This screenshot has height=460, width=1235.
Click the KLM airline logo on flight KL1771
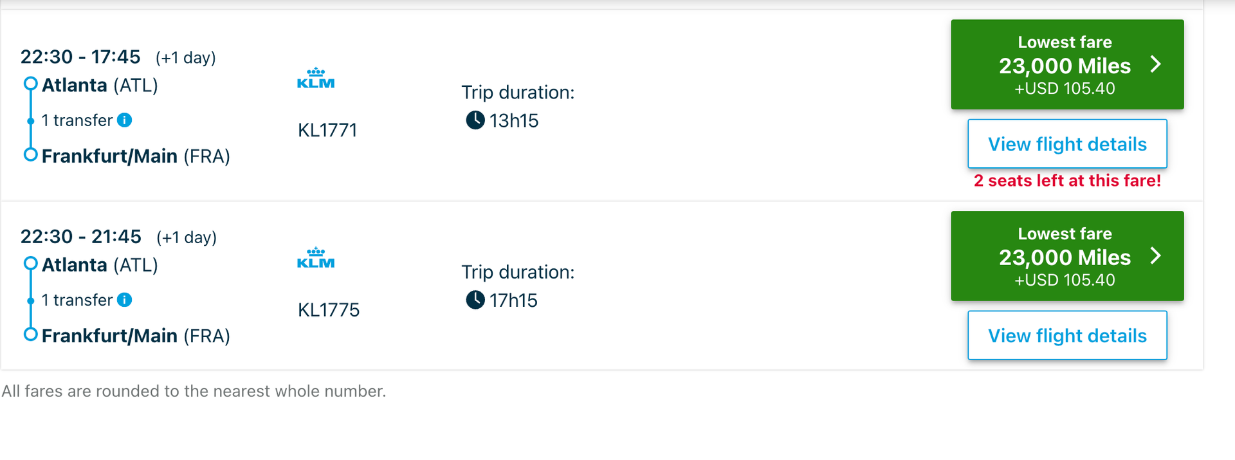tap(315, 78)
